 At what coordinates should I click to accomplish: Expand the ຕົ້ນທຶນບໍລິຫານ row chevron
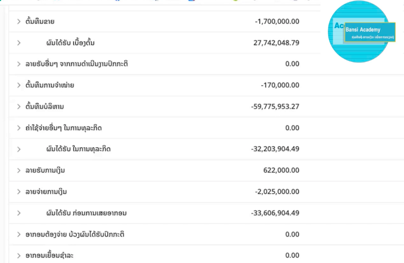tap(19, 107)
